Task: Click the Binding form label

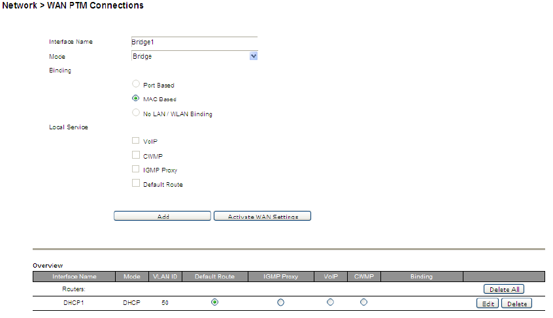Action: pos(60,71)
